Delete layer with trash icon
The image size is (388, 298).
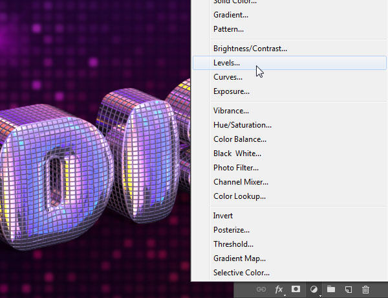[365, 289]
